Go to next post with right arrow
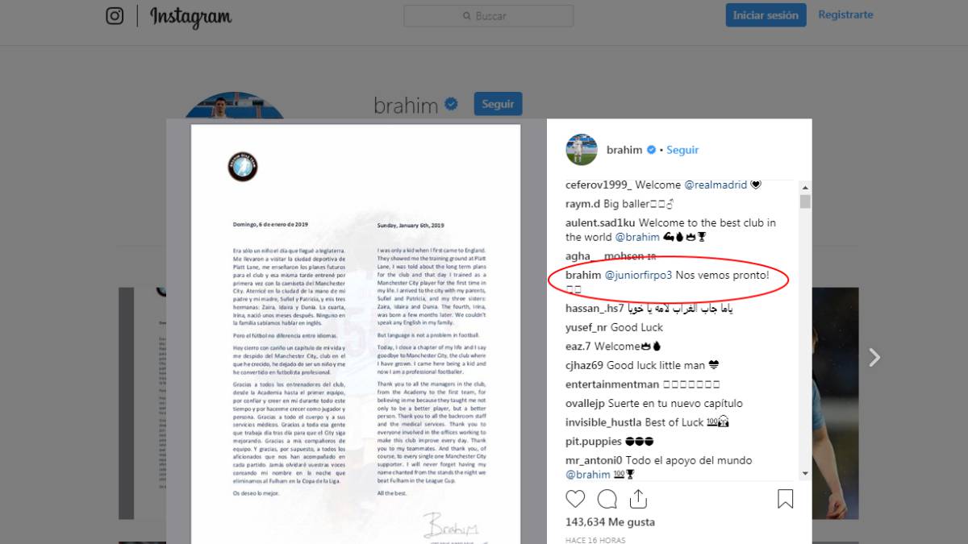The image size is (968, 544). pos(874,357)
